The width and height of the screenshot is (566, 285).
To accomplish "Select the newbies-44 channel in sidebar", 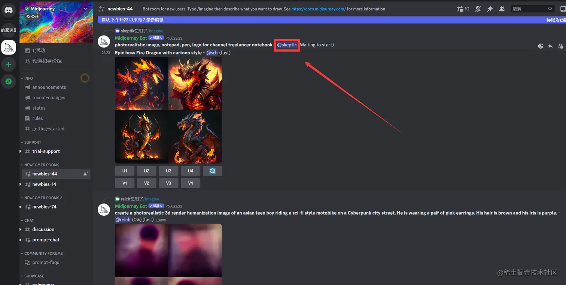I will (56, 174).
